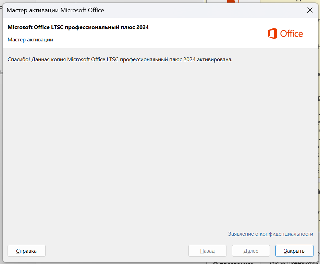The image size is (320, 264).
Task: Click the Office logo in header
Action: (x=285, y=34)
